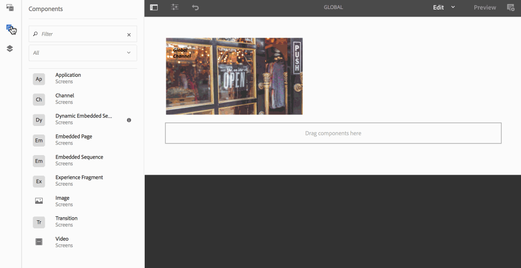The width and height of the screenshot is (521, 268).
Task: Click the GLOBAL page title
Action: [x=333, y=8]
